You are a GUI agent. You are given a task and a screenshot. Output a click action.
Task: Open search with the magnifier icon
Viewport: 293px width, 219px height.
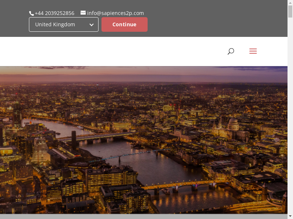(x=231, y=51)
